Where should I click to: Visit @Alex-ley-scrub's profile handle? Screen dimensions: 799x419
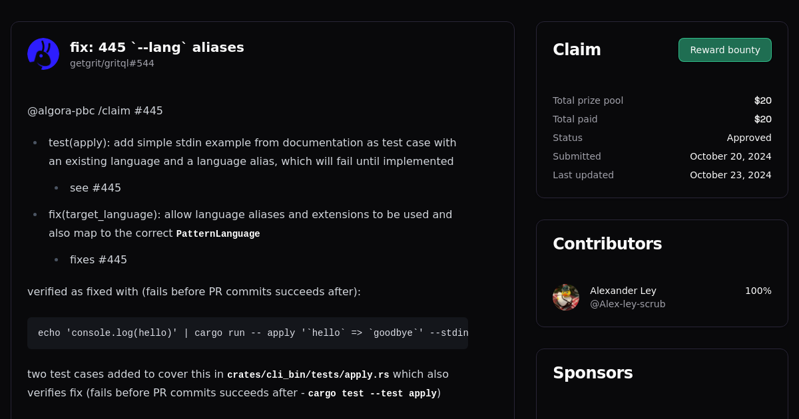[627, 304]
